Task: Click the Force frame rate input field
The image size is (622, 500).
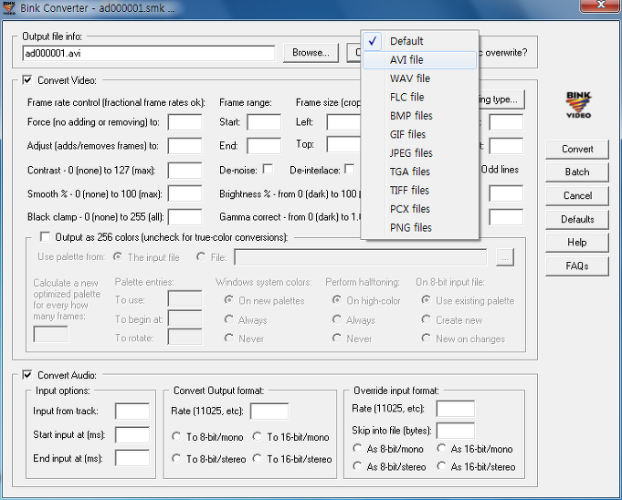Action: (x=184, y=122)
